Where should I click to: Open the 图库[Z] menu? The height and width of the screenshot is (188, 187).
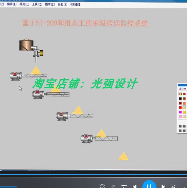pos(50,4)
